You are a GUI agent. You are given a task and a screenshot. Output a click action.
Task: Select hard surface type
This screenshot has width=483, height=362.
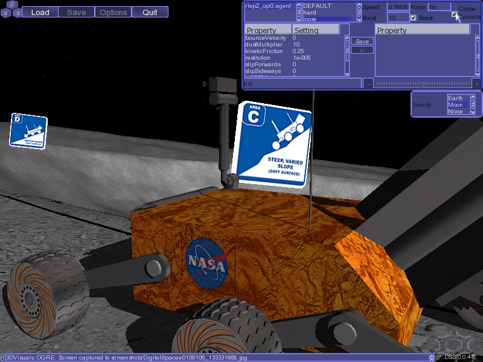(330, 13)
